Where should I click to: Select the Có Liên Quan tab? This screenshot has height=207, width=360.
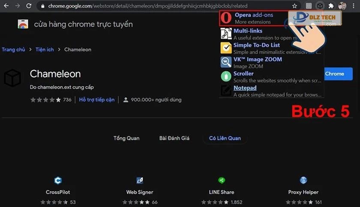coord(225,138)
